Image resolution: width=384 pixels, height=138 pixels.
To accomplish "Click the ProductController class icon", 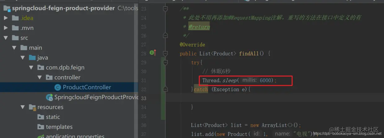I will point(58,87).
